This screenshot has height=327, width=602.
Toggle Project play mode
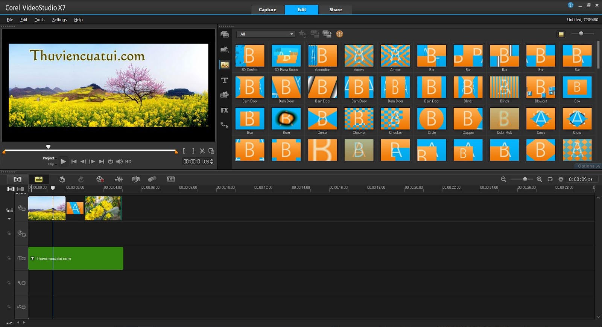point(48,158)
